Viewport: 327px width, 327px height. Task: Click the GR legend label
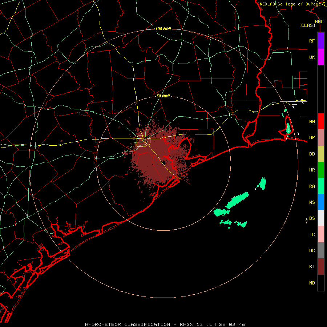(312, 138)
